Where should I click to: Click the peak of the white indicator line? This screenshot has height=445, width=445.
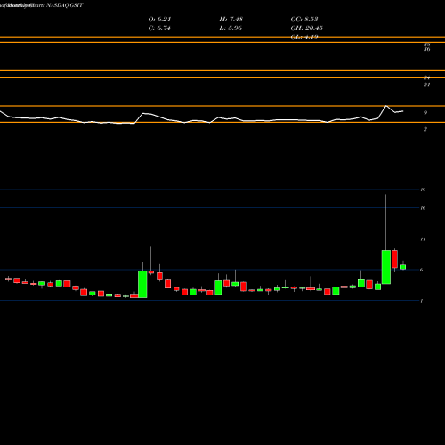click(x=386, y=106)
